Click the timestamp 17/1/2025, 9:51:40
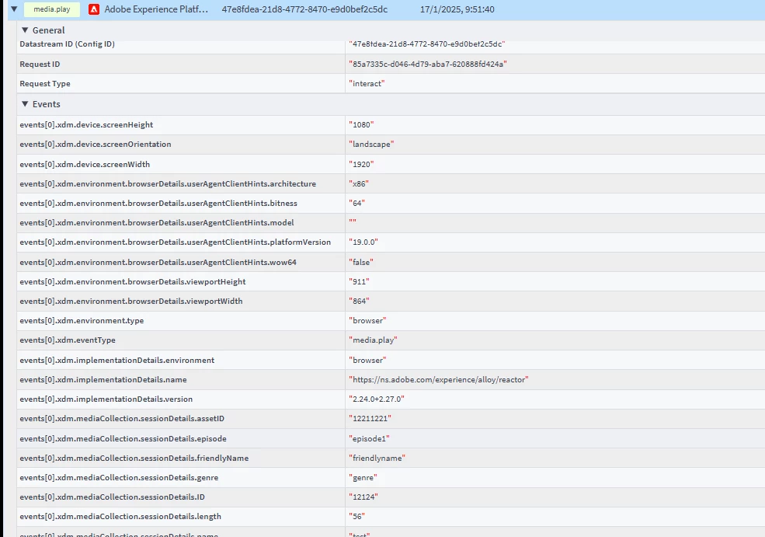Viewport: 765px width, 537px height. click(457, 9)
